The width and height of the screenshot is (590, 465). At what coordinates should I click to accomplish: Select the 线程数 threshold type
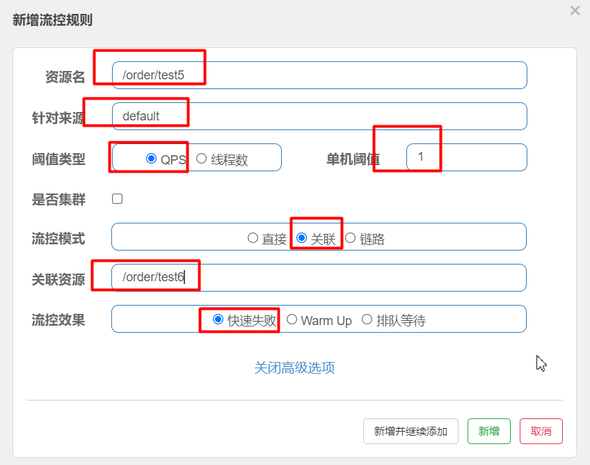coord(202,159)
